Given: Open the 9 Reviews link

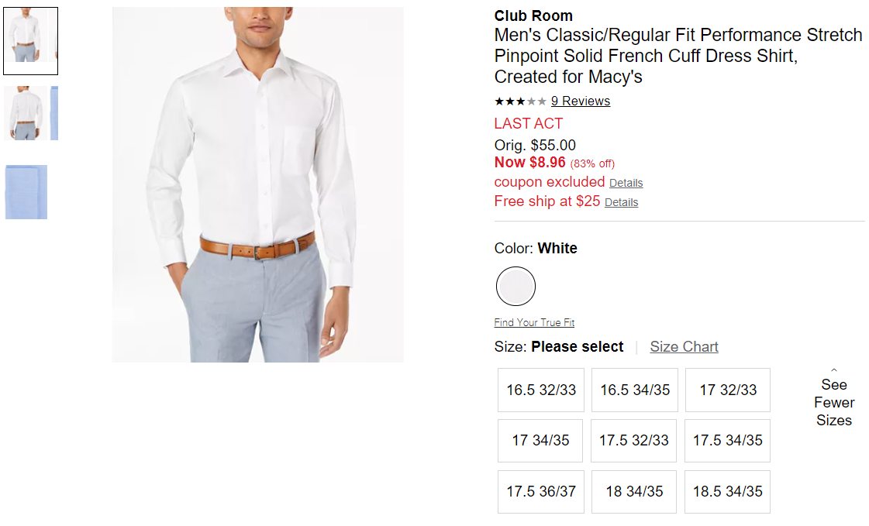Looking at the screenshot, I should point(581,101).
